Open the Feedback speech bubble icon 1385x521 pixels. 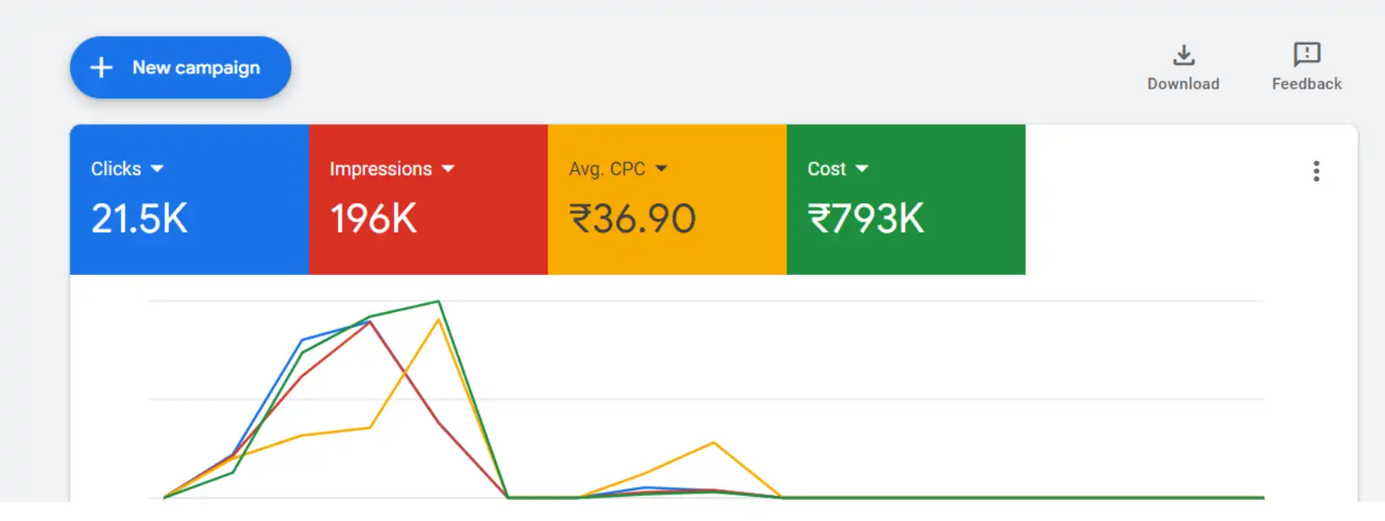tap(1307, 55)
